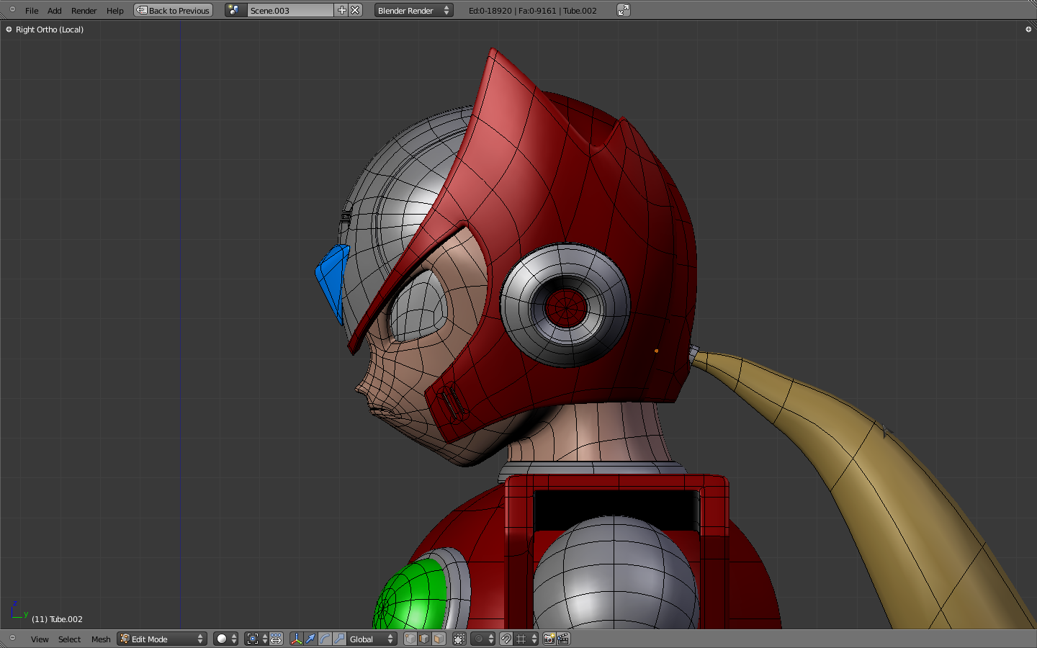This screenshot has width=1037, height=648.
Task: Switch to vertex select mode
Action: [x=410, y=639]
